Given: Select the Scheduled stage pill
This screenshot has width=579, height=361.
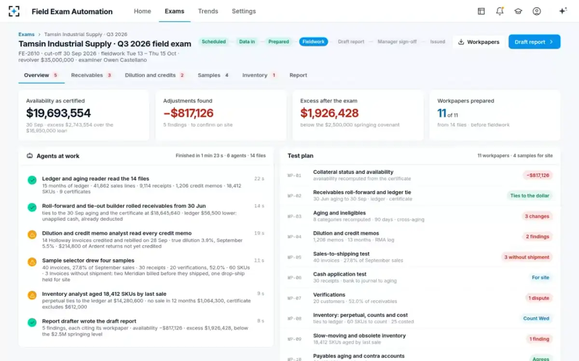Looking at the screenshot, I should [214, 42].
